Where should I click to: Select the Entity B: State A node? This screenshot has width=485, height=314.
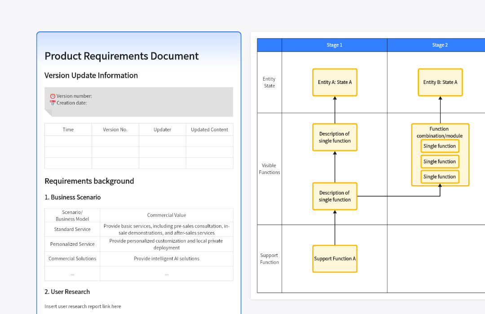pyautogui.click(x=440, y=83)
